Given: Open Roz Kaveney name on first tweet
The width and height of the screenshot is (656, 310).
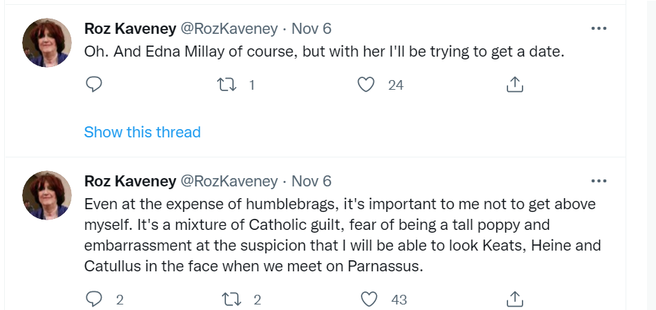Looking at the screenshot, I should tap(130, 28).
